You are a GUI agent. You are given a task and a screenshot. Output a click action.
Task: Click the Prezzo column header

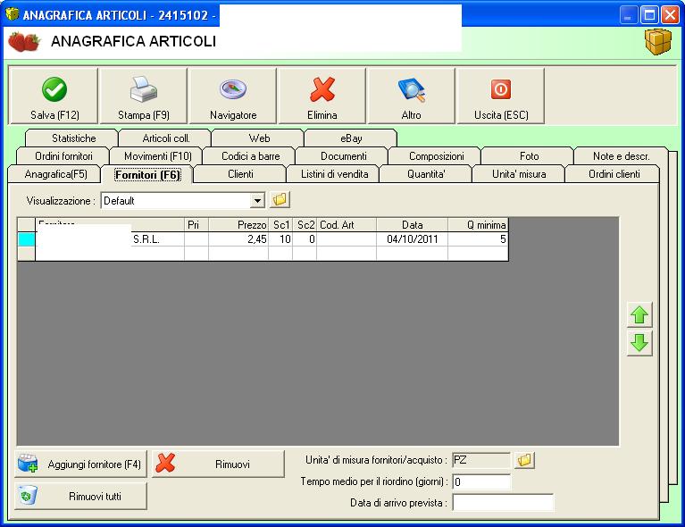click(238, 224)
